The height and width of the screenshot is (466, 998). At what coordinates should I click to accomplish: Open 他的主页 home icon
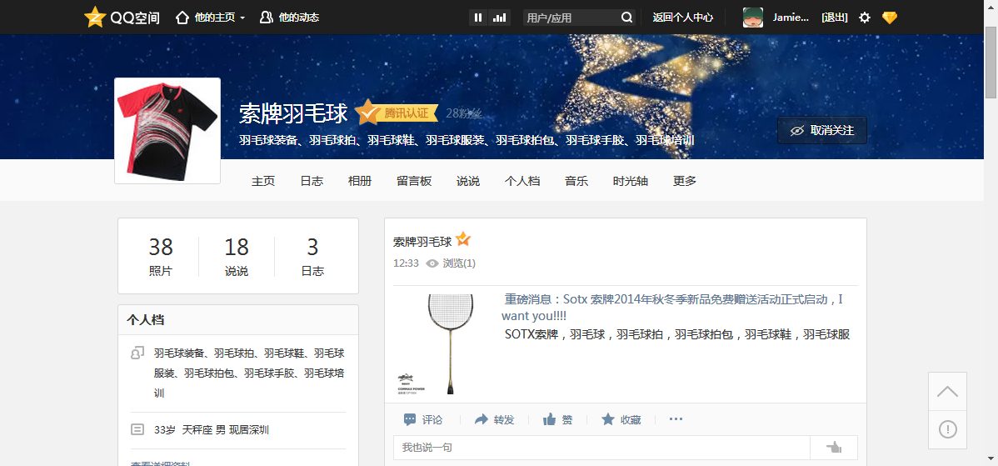tap(182, 18)
